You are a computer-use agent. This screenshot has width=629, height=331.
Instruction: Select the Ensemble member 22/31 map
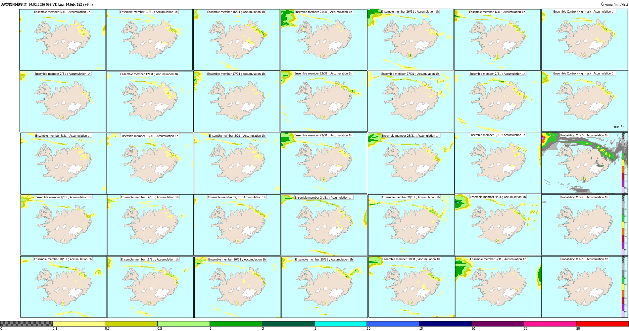324,101
